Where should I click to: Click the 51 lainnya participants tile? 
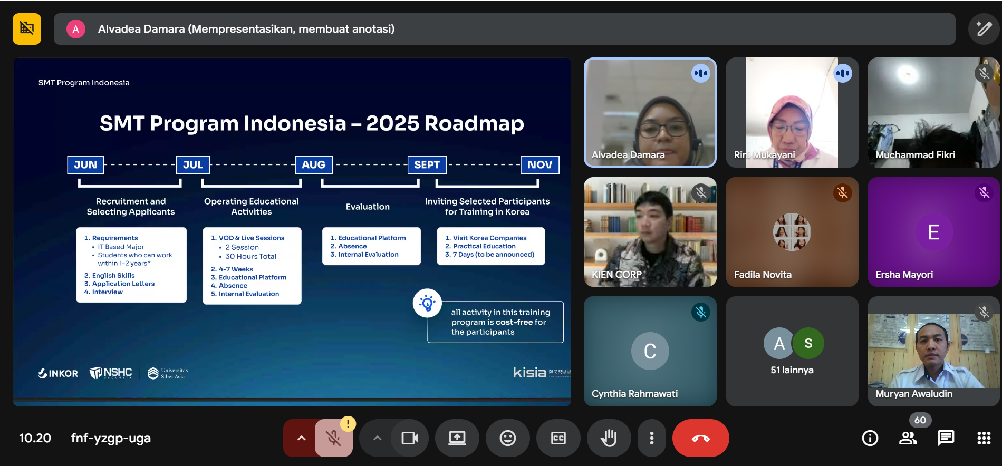pyautogui.click(x=792, y=351)
